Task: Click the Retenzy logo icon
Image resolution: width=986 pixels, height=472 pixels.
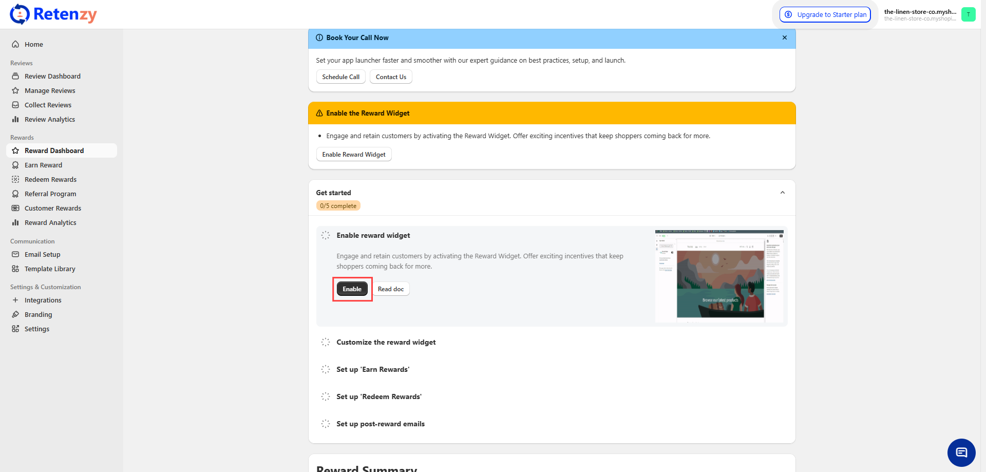Action: [20, 14]
